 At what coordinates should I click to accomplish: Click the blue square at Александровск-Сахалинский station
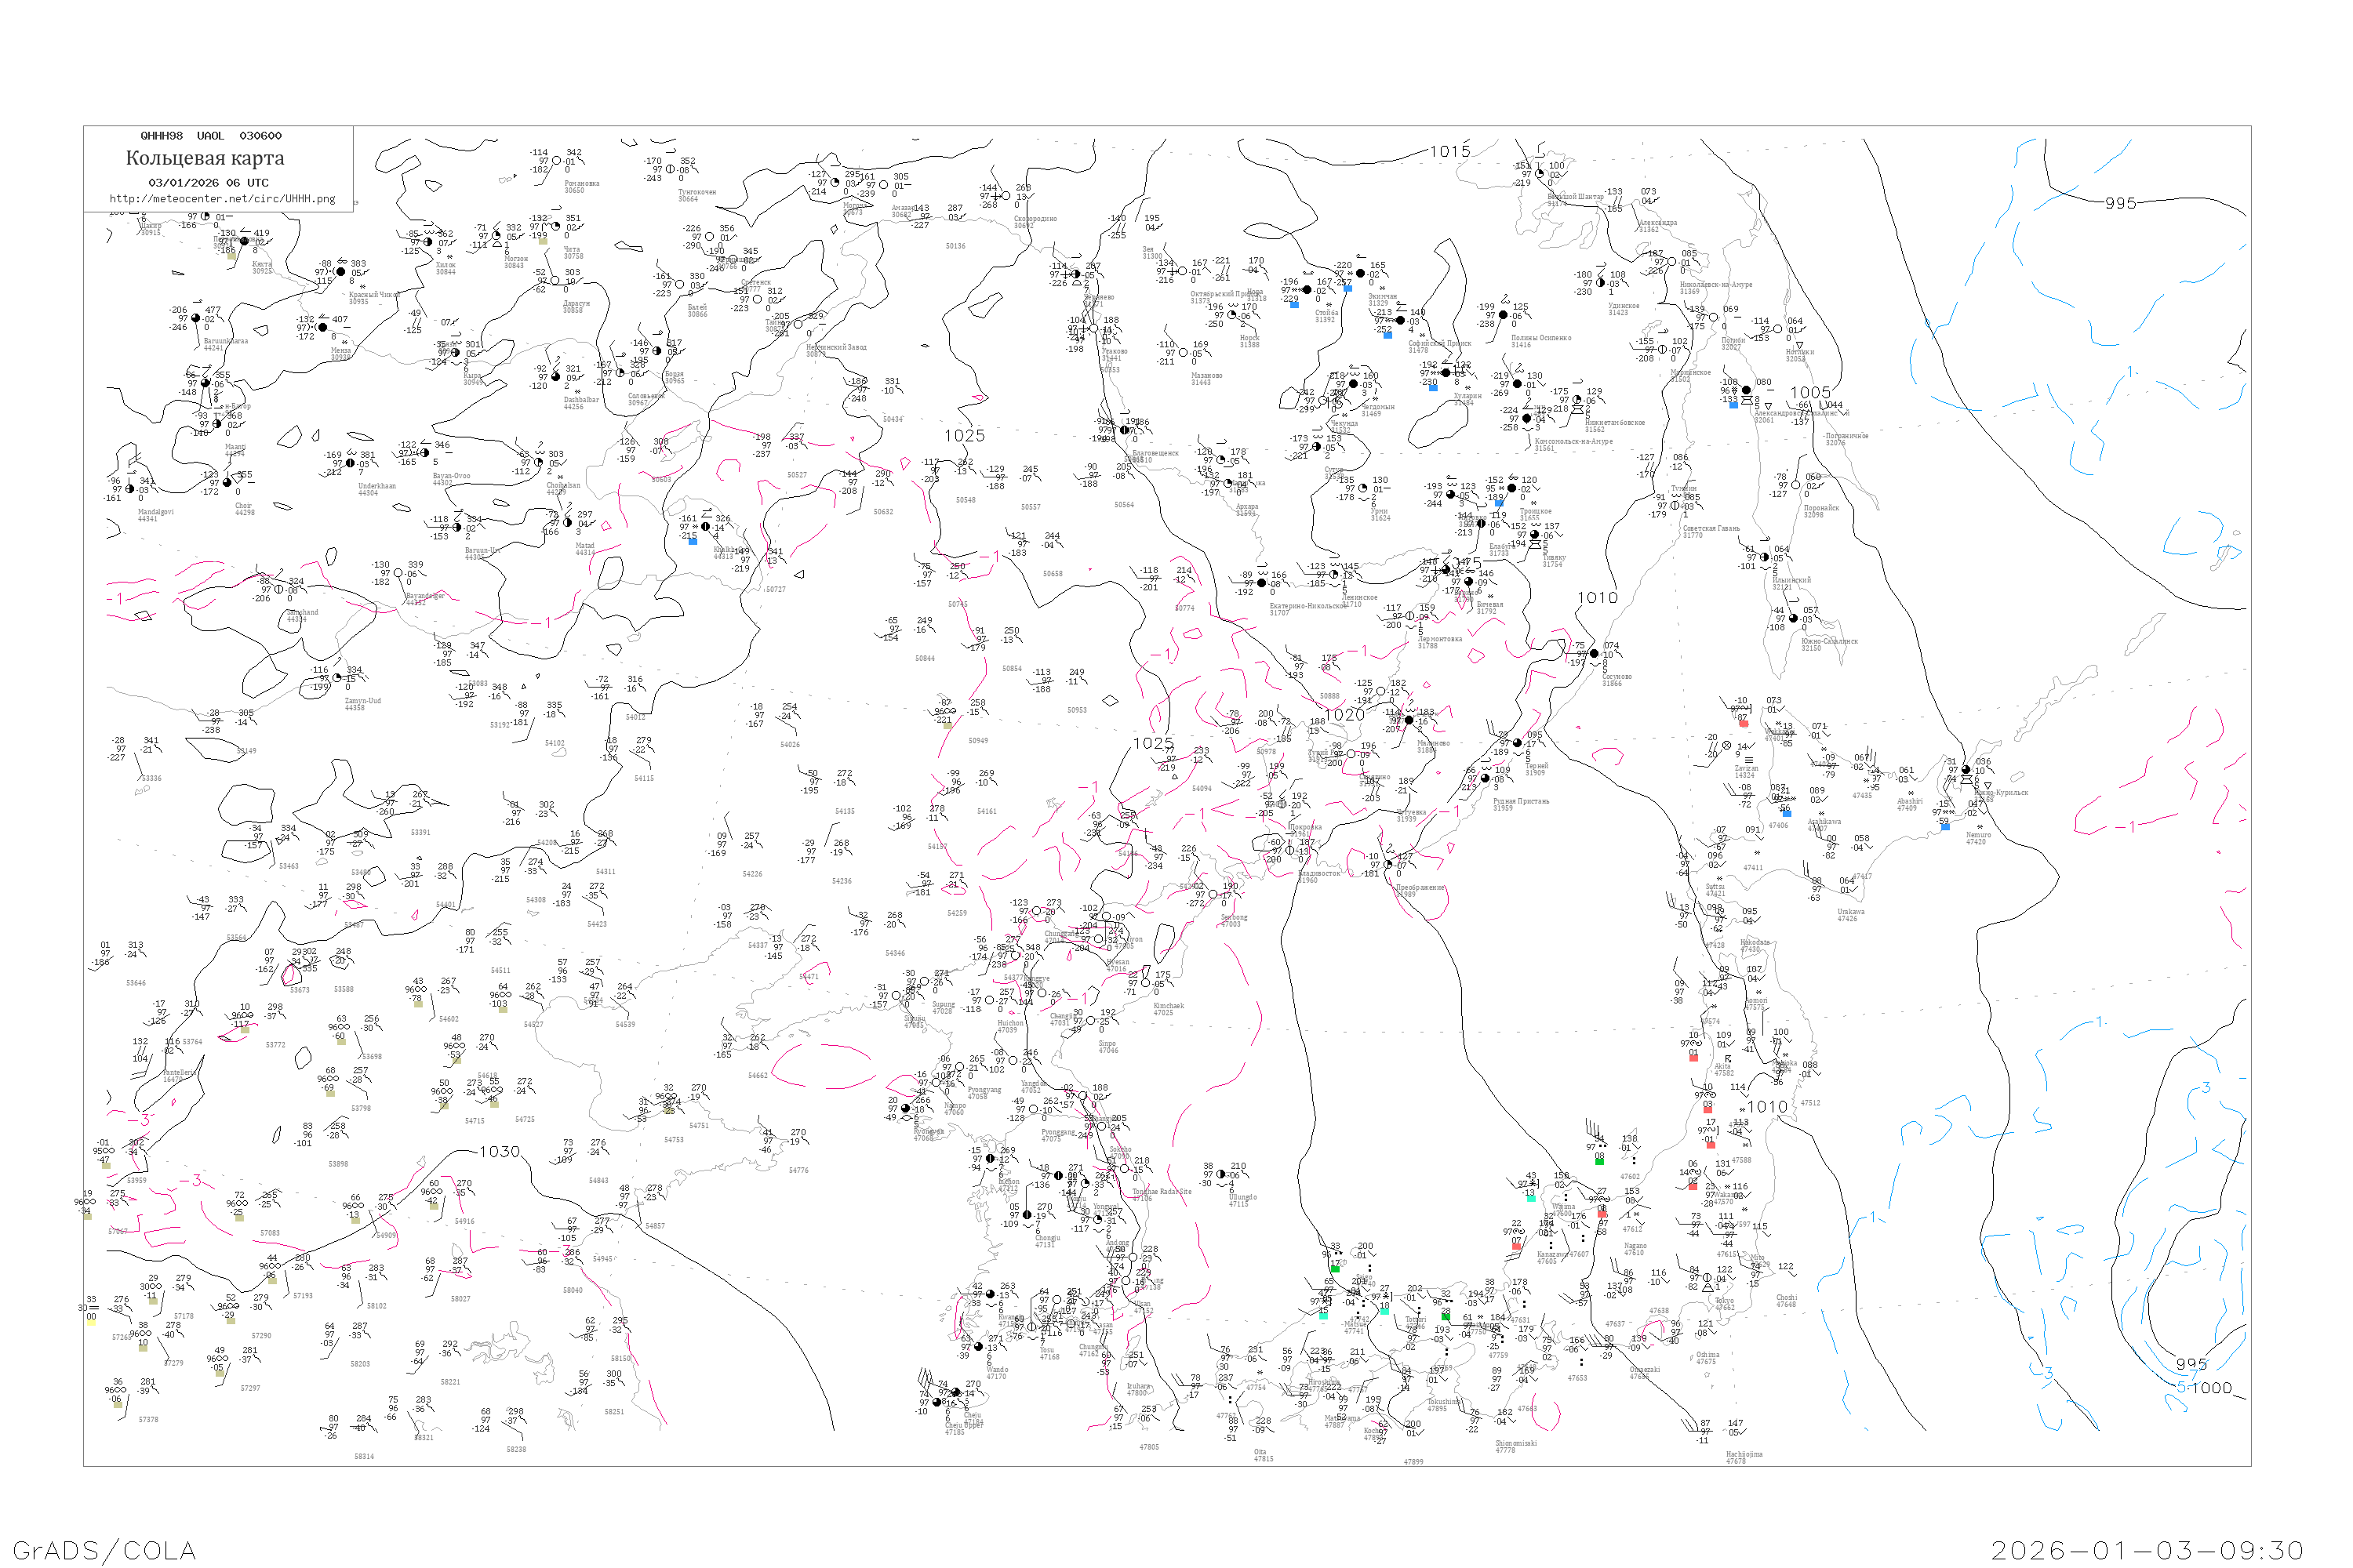[1733, 405]
